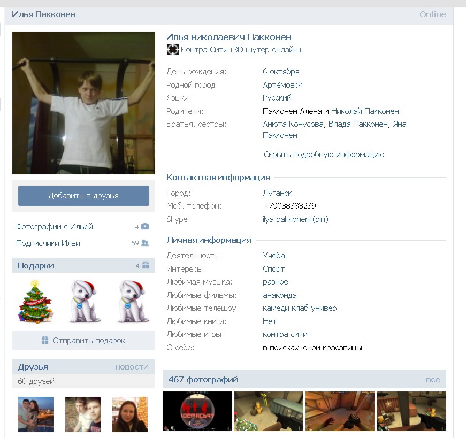Select the middle puppy gift in Santa hat

(83, 302)
